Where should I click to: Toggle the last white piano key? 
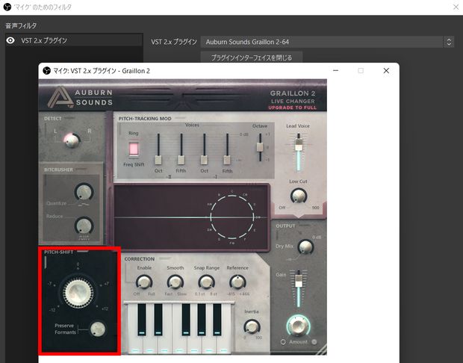pyautogui.click(x=224, y=344)
